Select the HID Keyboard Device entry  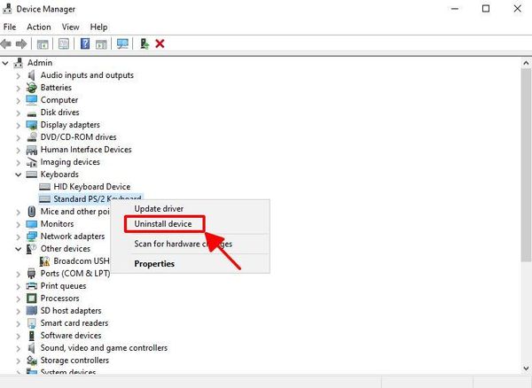point(91,187)
